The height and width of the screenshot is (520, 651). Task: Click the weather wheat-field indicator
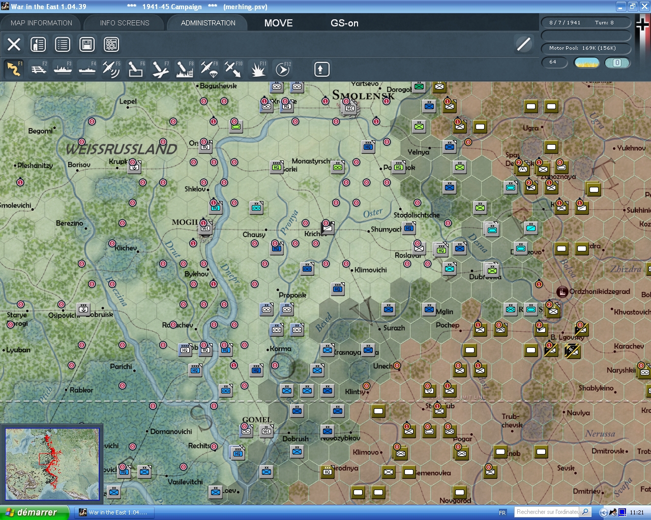tap(586, 62)
